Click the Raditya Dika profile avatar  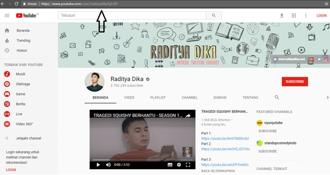(x=94, y=82)
